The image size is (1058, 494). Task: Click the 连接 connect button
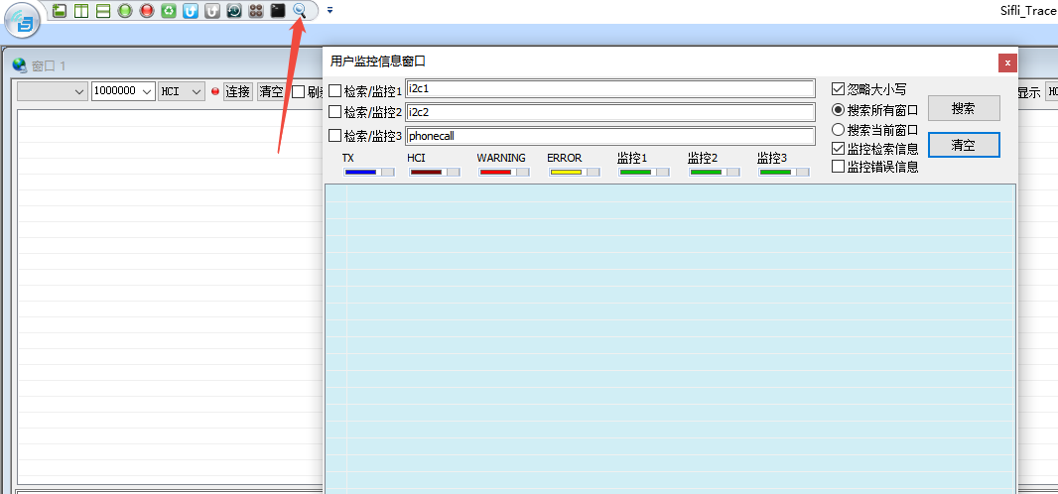(x=237, y=91)
